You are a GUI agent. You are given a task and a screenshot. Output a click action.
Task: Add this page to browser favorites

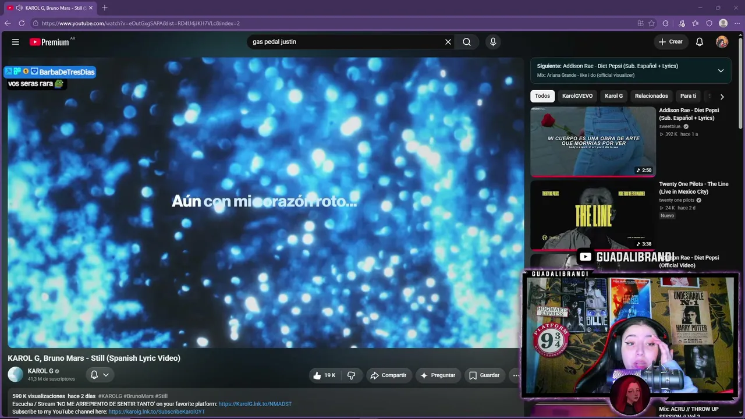point(651,23)
